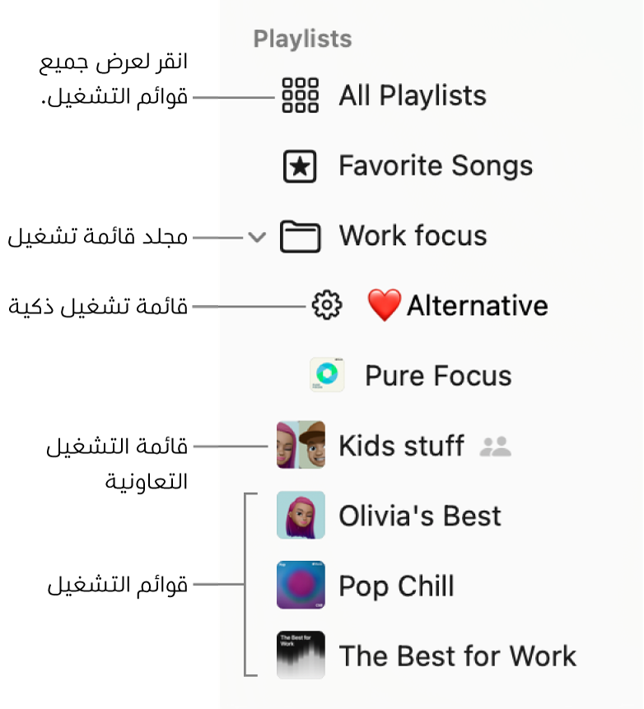This screenshot has height=709, width=644.
Task: Click the All Playlists grid icon
Action: click(x=300, y=96)
